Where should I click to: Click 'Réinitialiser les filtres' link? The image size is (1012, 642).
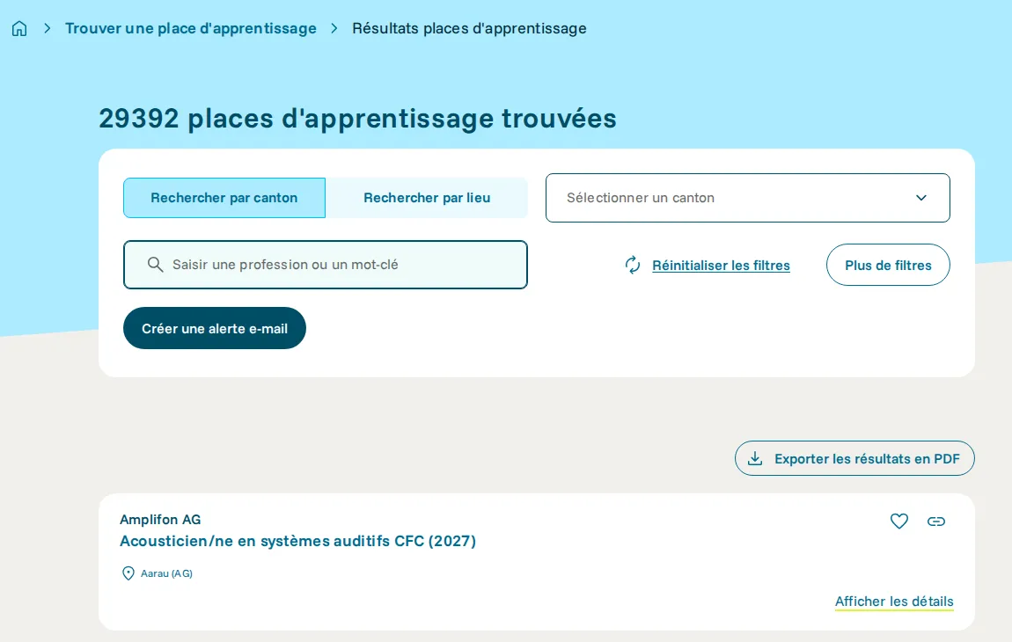coord(721,266)
